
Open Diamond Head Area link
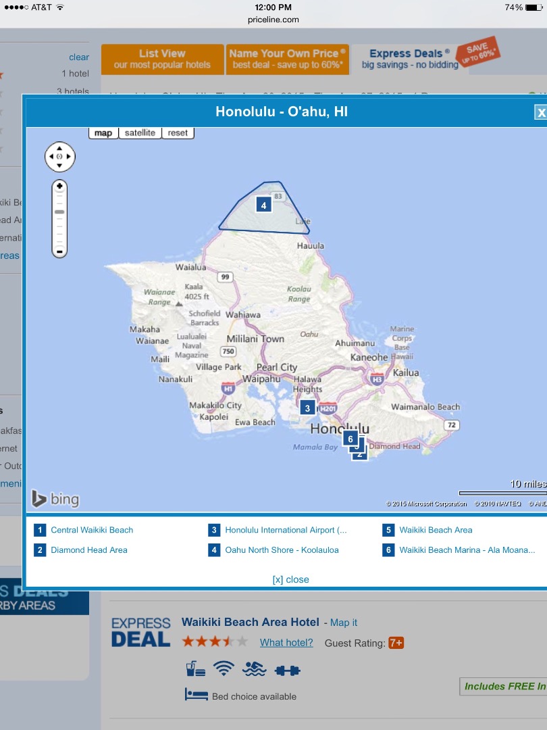point(89,550)
